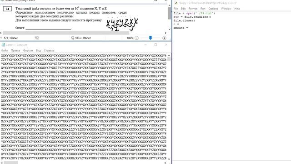Image resolution: width=291 pixels, height=164 pixels.
Task: Open Options menu in IDLE editor
Action: (213, 9)
